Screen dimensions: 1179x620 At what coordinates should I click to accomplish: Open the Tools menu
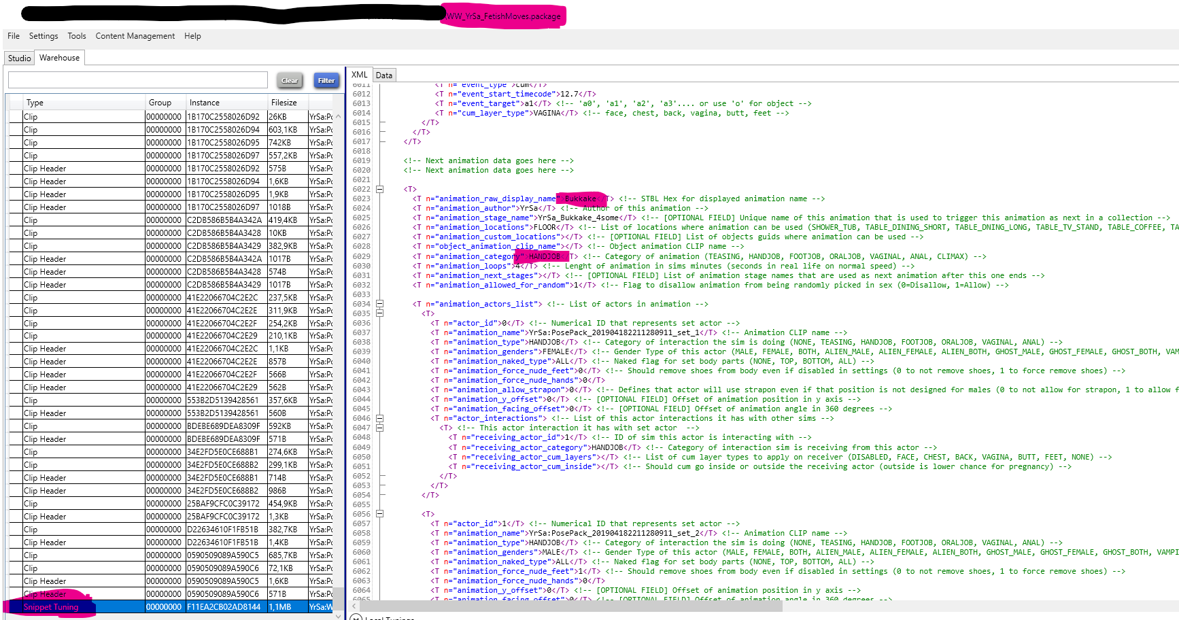[77, 36]
